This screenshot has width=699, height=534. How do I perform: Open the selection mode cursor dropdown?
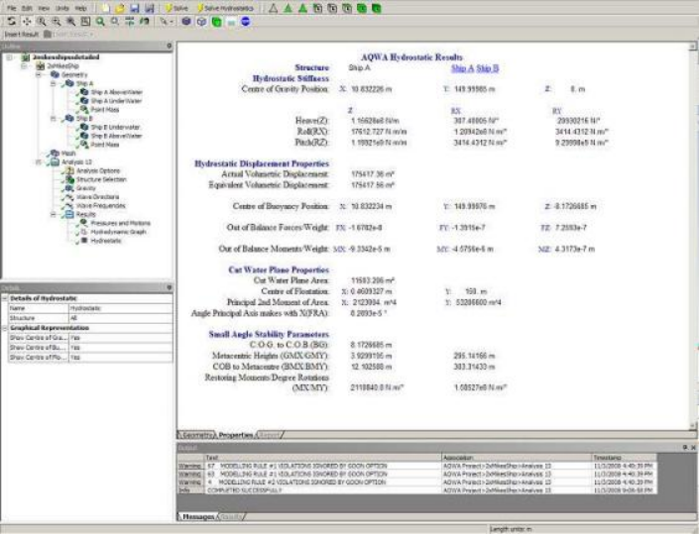coord(167,22)
